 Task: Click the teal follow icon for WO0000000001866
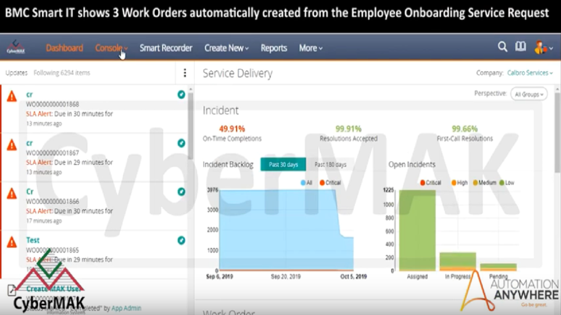point(181,192)
